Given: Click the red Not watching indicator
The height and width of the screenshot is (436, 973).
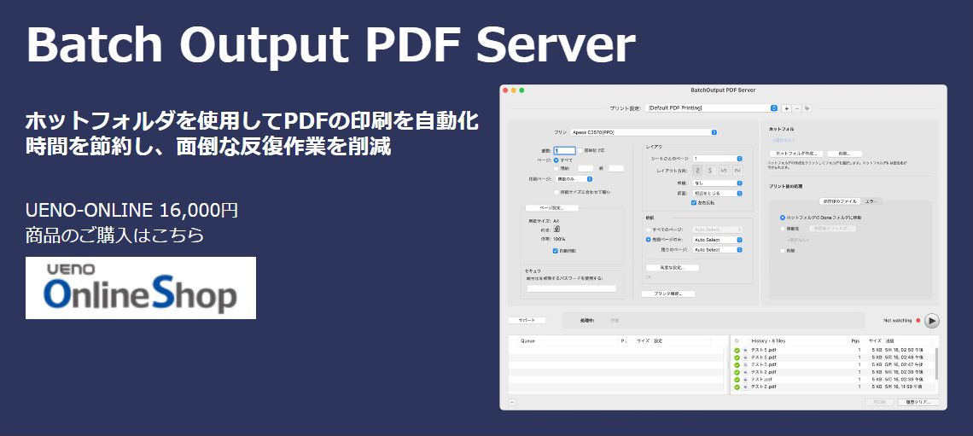Looking at the screenshot, I should pyautogui.click(x=918, y=321).
